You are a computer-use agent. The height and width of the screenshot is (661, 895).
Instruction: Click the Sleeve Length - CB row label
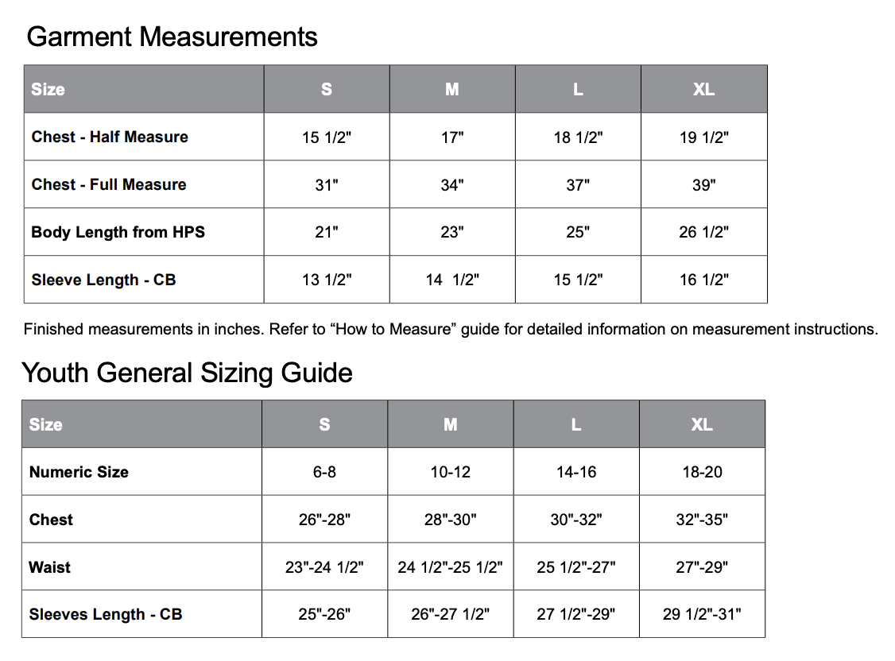tap(103, 280)
